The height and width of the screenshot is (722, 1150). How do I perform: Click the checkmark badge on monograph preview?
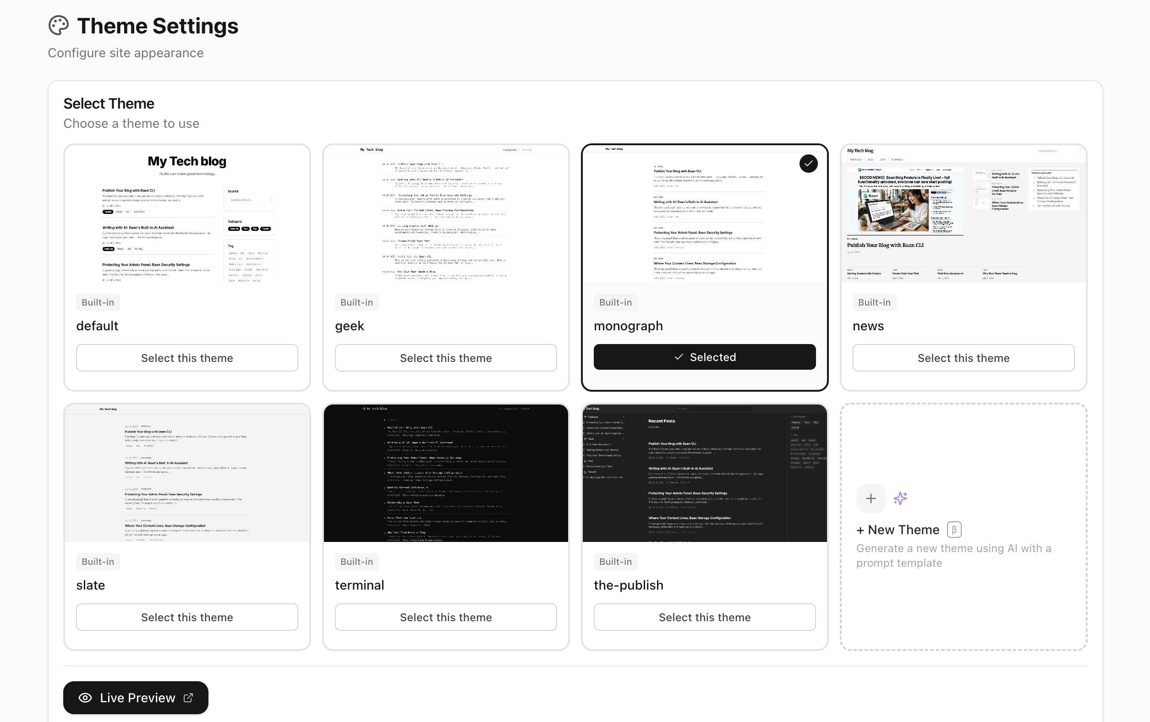point(808,164)
